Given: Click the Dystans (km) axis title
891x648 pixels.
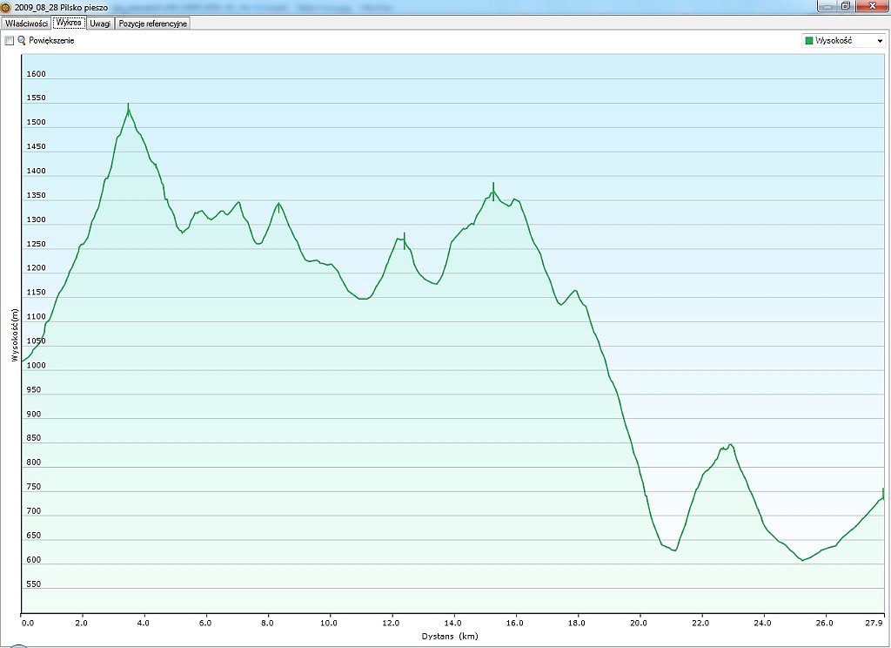Looking at the screenshot, I should pos(450,637).
